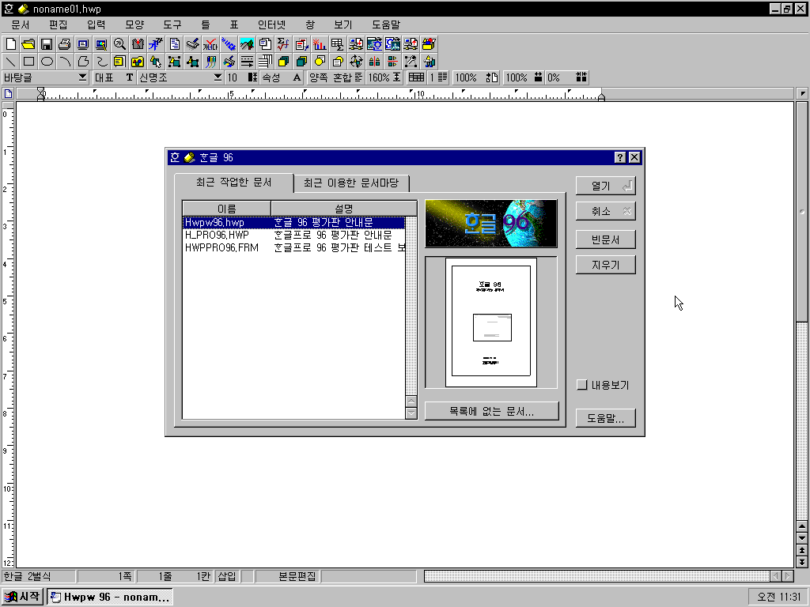Open the 모양 menu

[134, 25]
